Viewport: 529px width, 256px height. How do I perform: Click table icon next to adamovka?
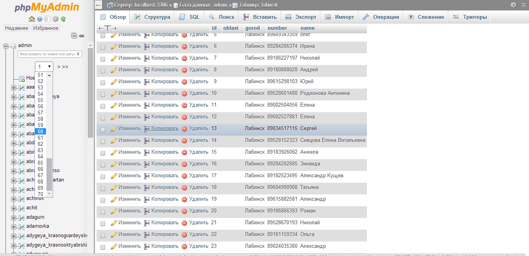(22, 226)
